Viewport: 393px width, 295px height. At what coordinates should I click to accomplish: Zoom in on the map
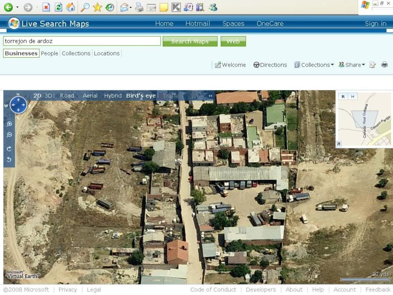(9, 124)
